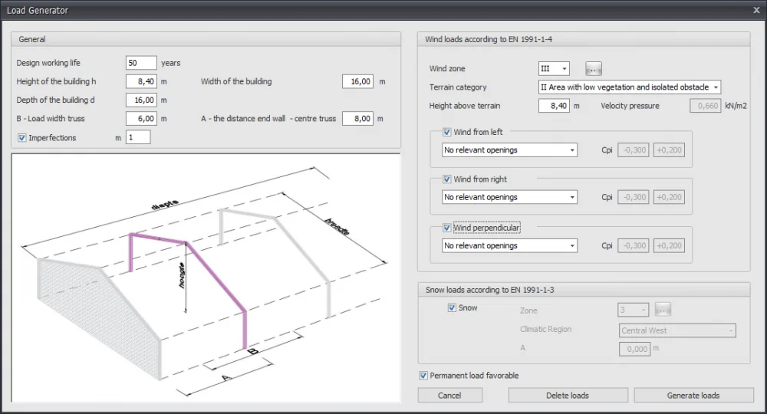Click the 'years' unit label
Screen dimensions: 767x414
171,63
